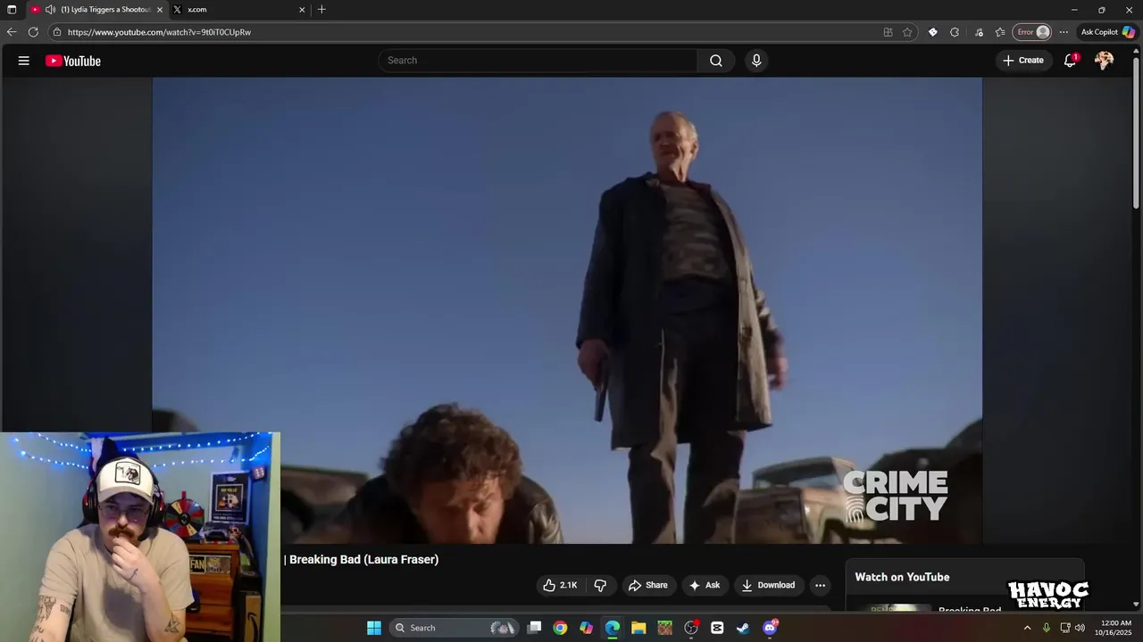The height and width of the screenshot is (642, 1143).
Task: Open Minecraft from taskbar
Action: pyautogui.click(x=664, y=628)
